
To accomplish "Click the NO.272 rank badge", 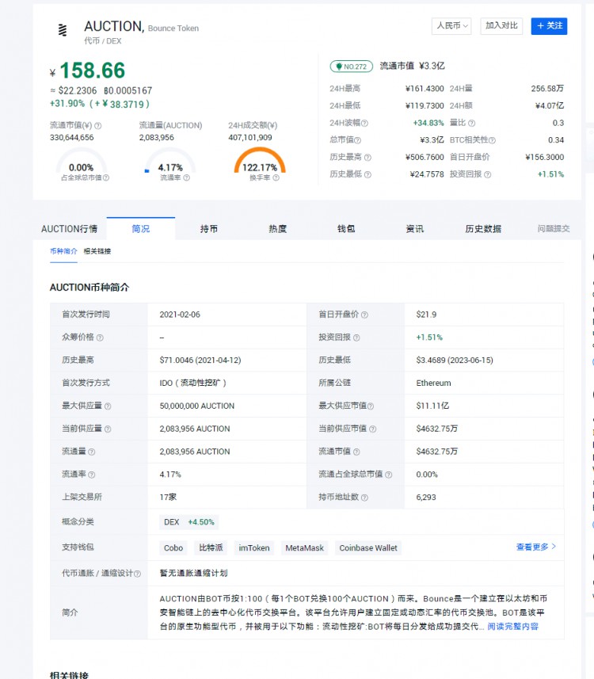I will [x=351, y=67].
